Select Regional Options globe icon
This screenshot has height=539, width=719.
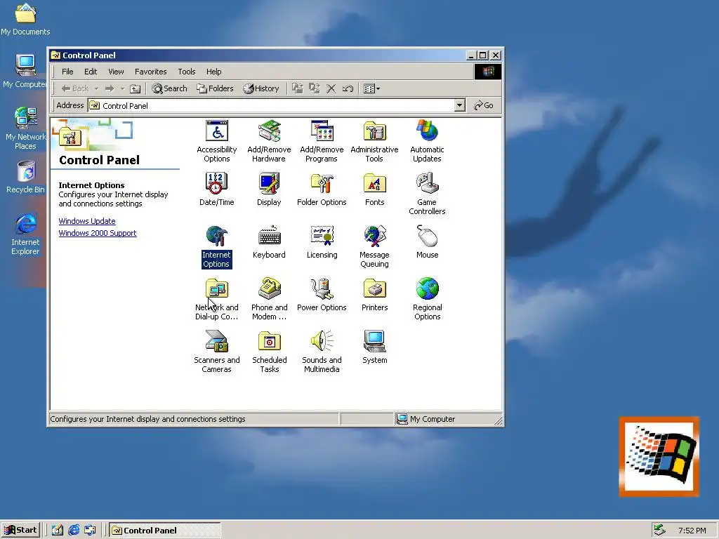point(427,299)
